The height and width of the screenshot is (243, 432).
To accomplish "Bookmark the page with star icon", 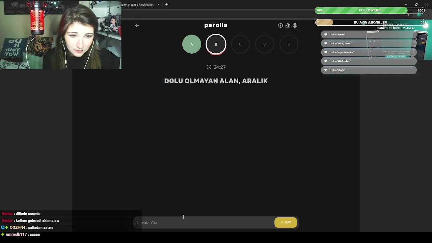I will 408,14.
